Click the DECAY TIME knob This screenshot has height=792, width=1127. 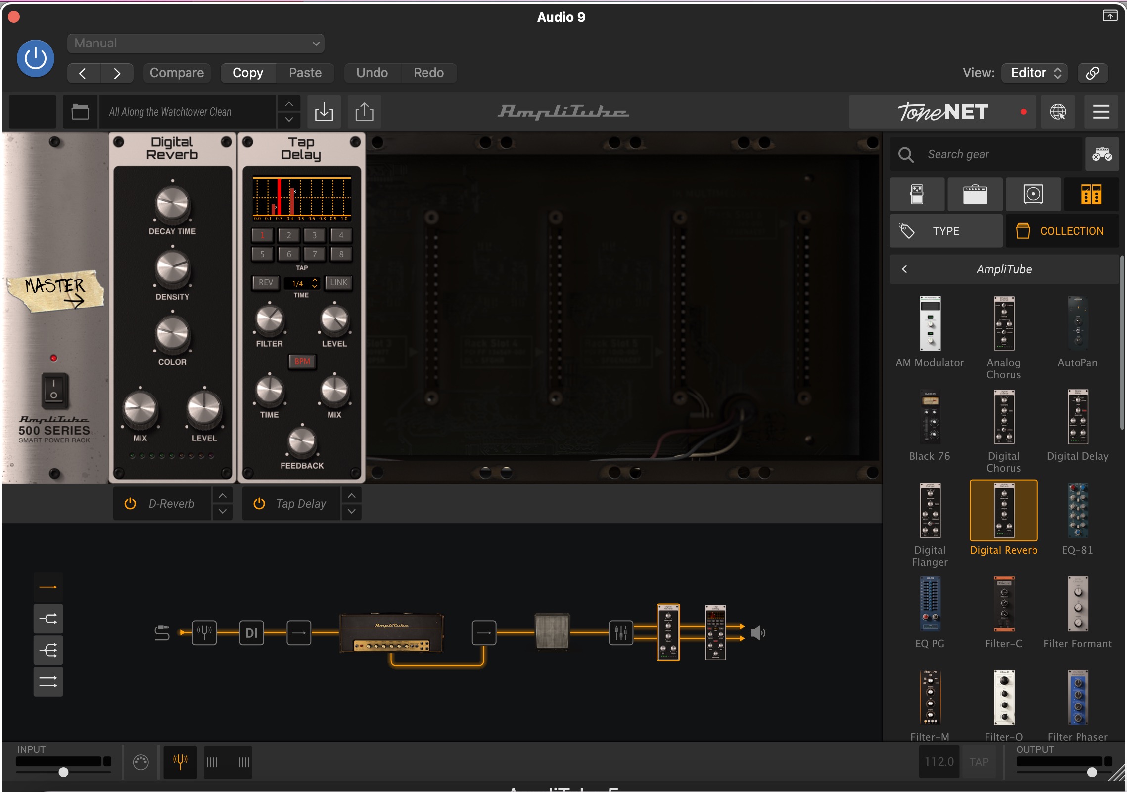click(172, 204)
